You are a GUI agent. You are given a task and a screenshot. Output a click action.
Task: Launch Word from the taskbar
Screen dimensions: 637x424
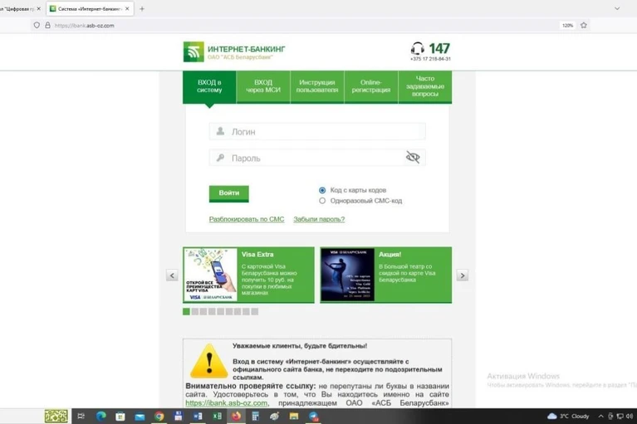point(198,416)
